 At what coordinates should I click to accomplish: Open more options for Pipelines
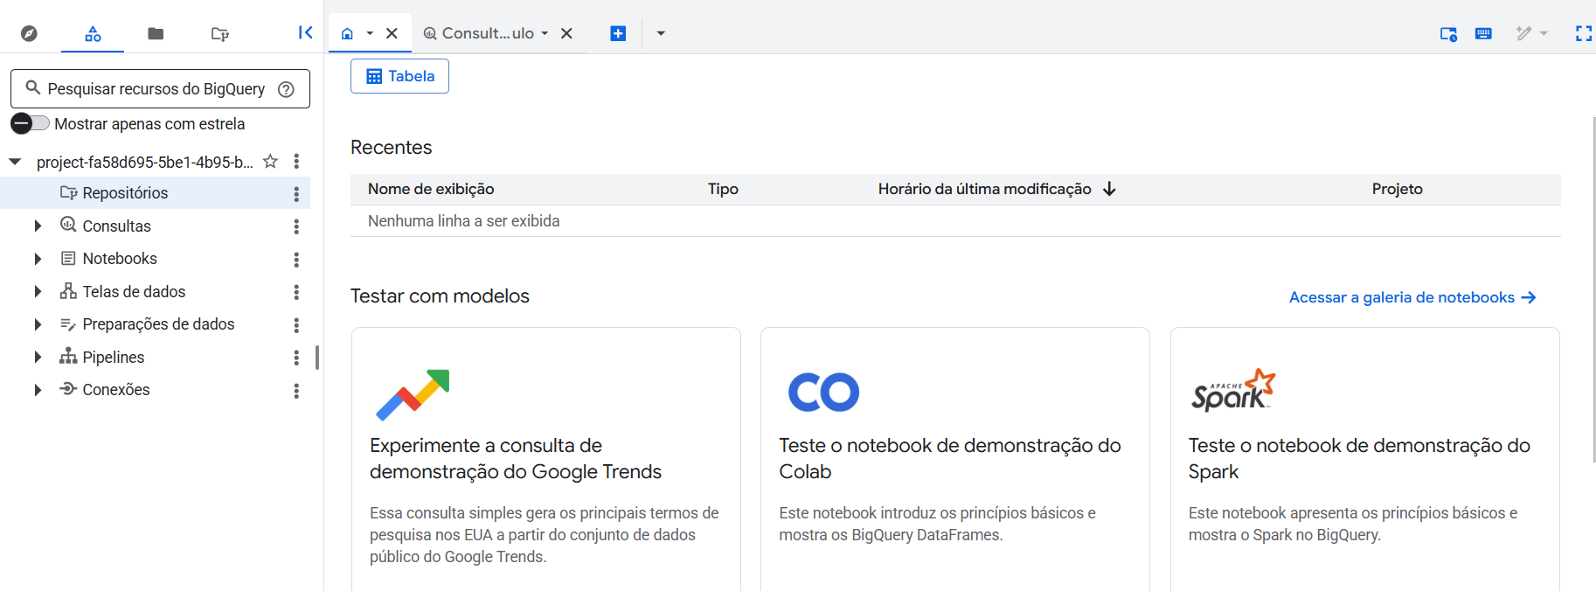click(x=296, y=358)
